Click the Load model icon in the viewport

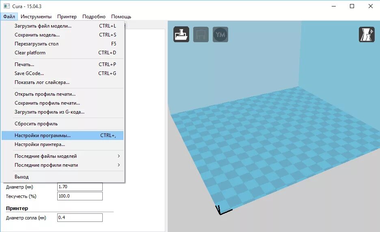181,34
